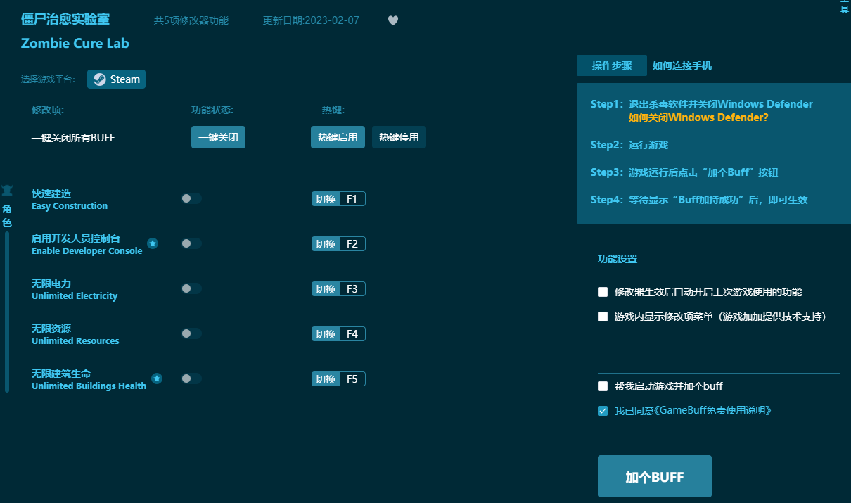
Task: Click the 无限资源 Unlimited Resources label
Action: 75,334
